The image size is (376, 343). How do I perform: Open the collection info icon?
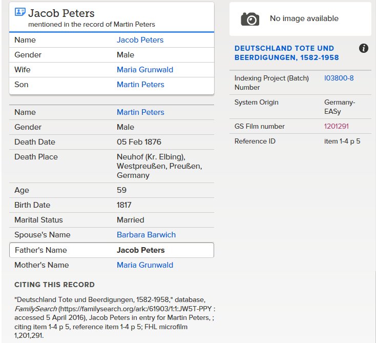(364, 48)
